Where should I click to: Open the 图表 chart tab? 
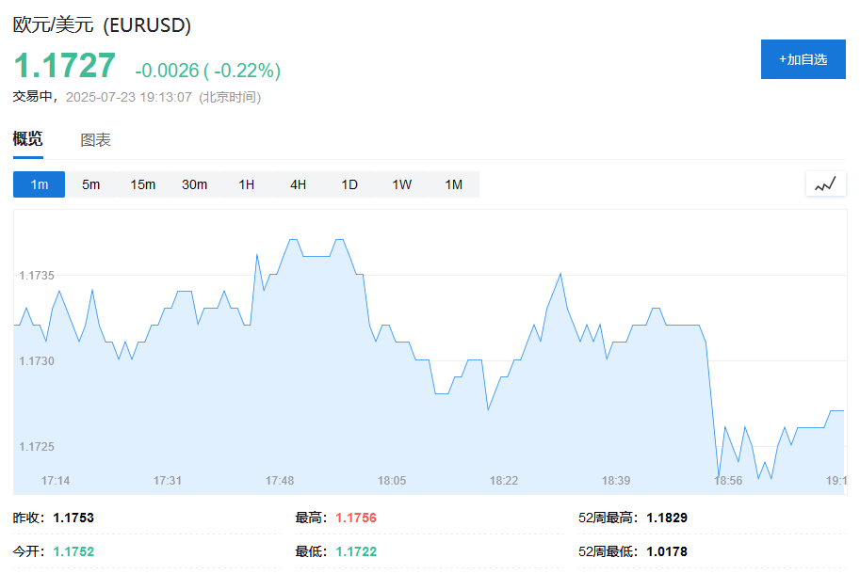95,140
